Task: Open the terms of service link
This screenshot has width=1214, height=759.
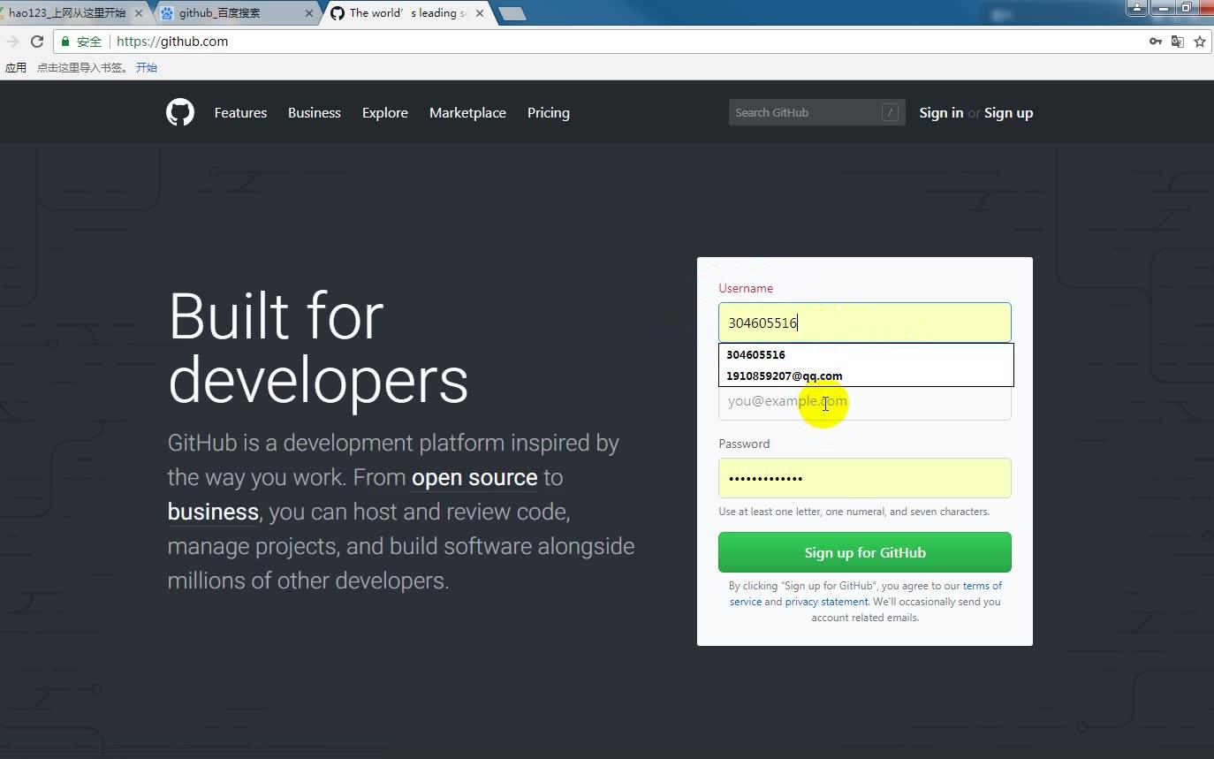Action: [982, 586]
